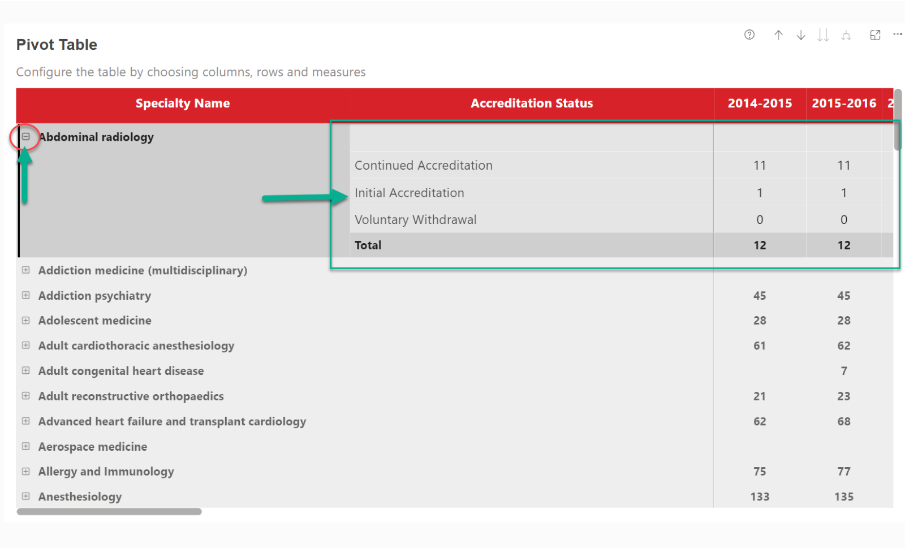Click the drill down arrow icon

pyautogui.click(x=801, y=35)
